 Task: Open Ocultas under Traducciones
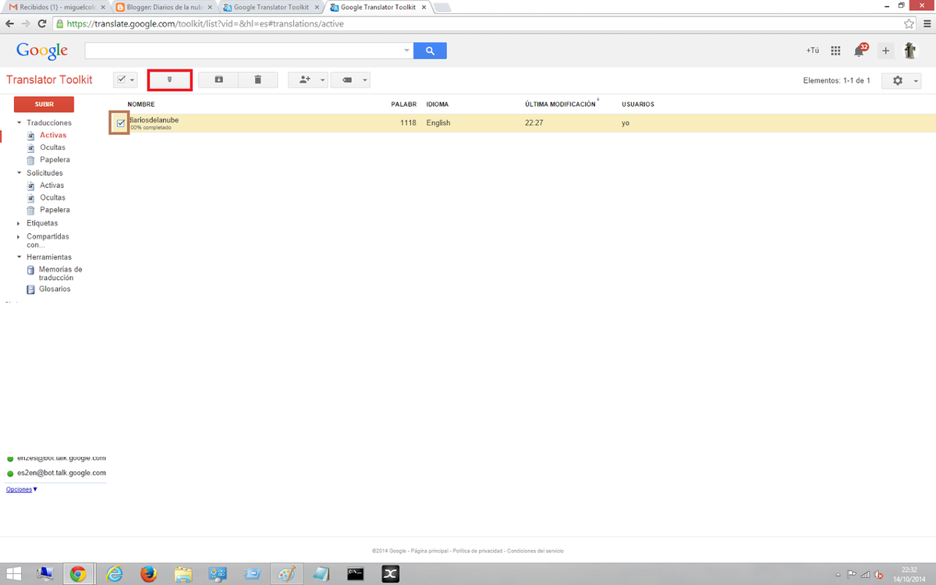click(x=52, y=147)
